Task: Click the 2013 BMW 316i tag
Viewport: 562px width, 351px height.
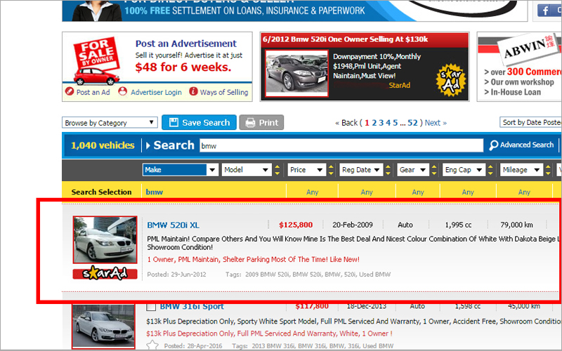Action: (274, 346)
